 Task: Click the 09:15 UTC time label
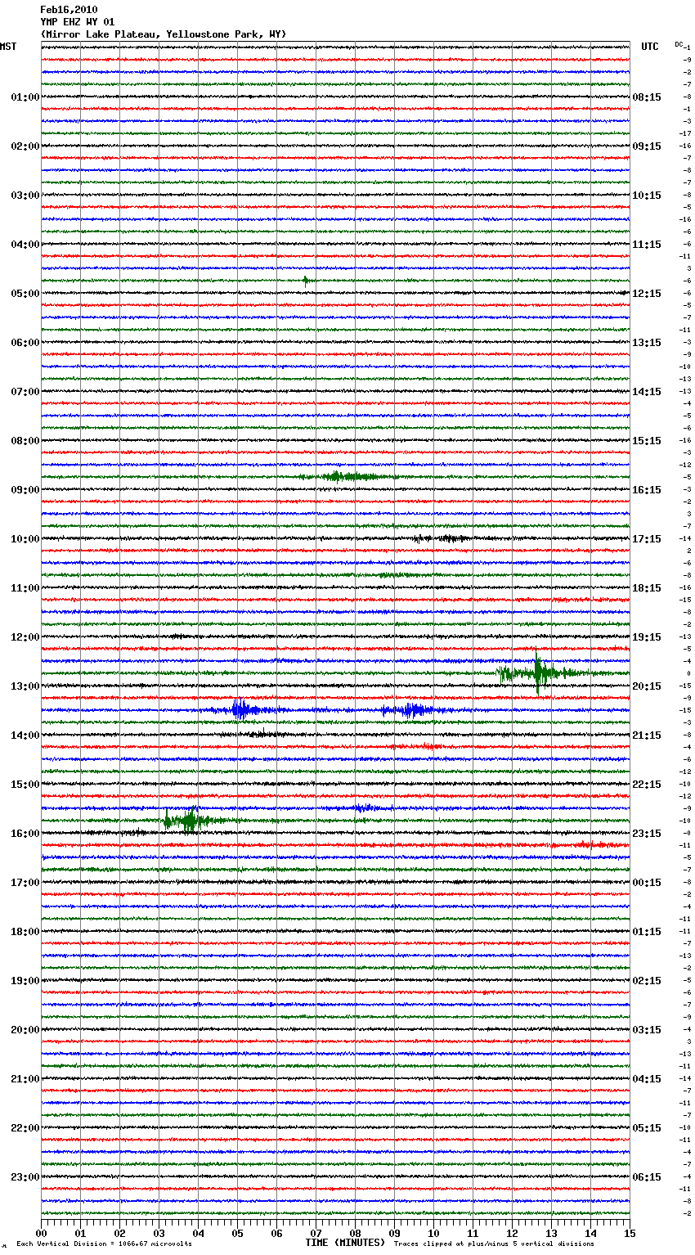click(x=647, y=146)
